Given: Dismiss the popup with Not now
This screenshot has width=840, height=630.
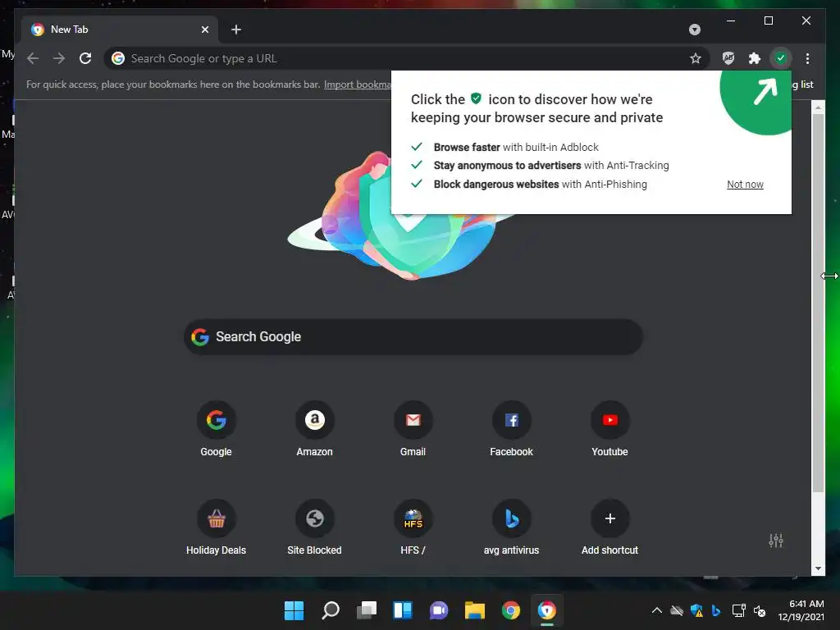Looking at the screenshot, I should (x=745, y=185).
